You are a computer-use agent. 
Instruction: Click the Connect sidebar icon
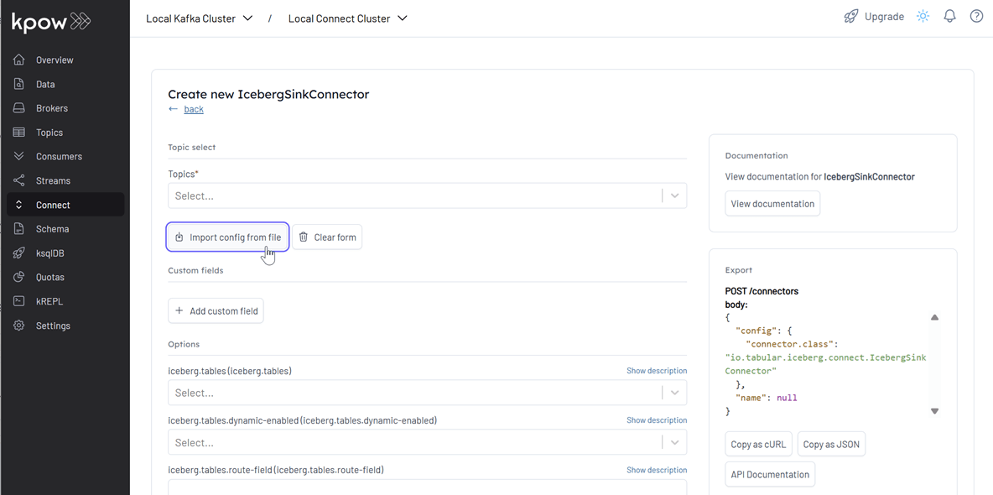pos(19,205)
